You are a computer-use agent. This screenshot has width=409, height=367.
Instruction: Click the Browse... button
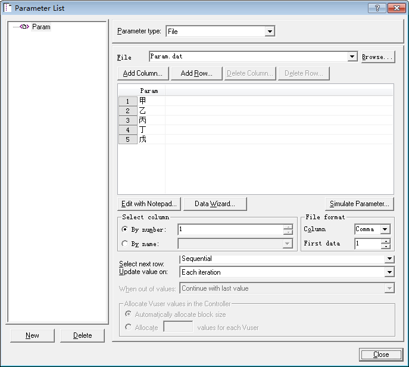pyautogui.click(x=378, y=57)
